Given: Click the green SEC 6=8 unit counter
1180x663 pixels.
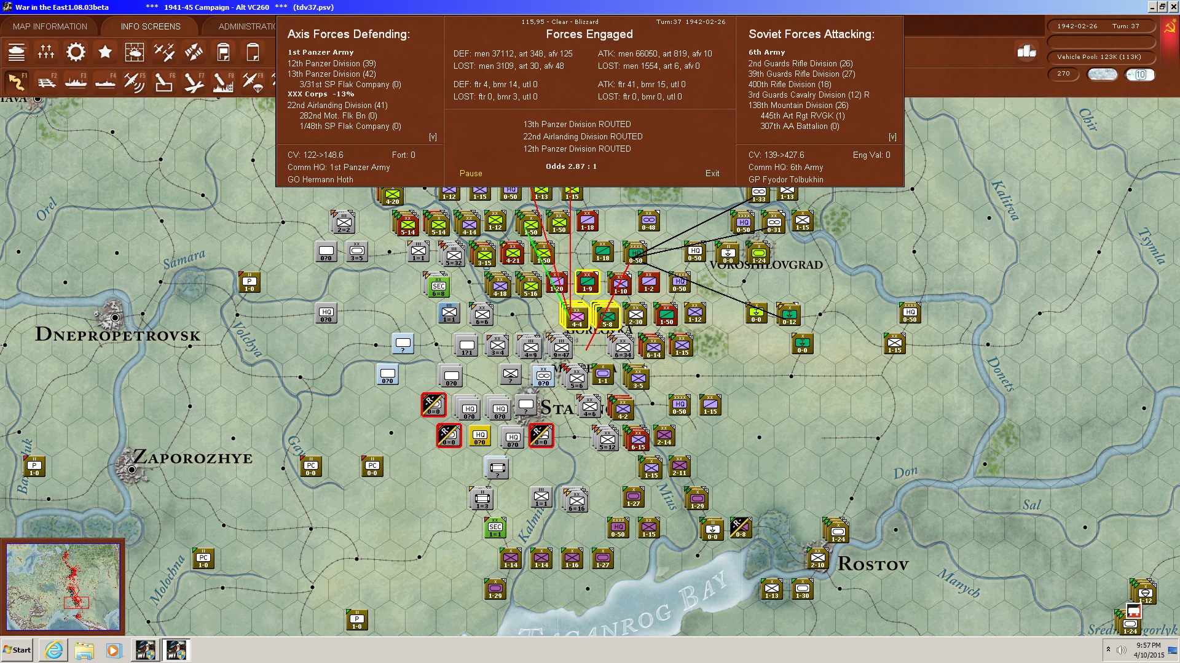Looking at the screenshot, I should [x=438, y=287].
